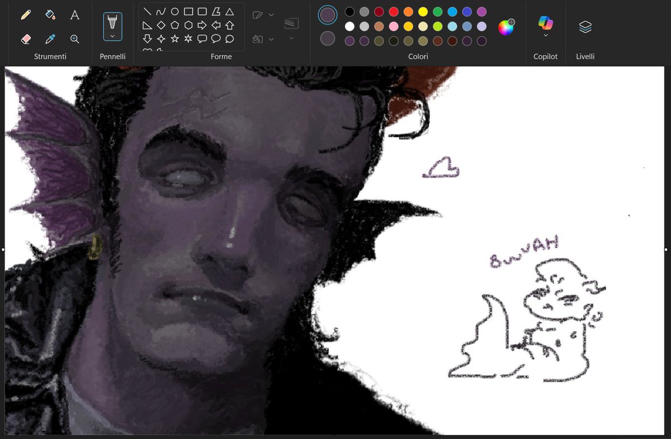Select the Eyedropper color picker tool
The height and width of the screenshot is (439, 671).
50,39
